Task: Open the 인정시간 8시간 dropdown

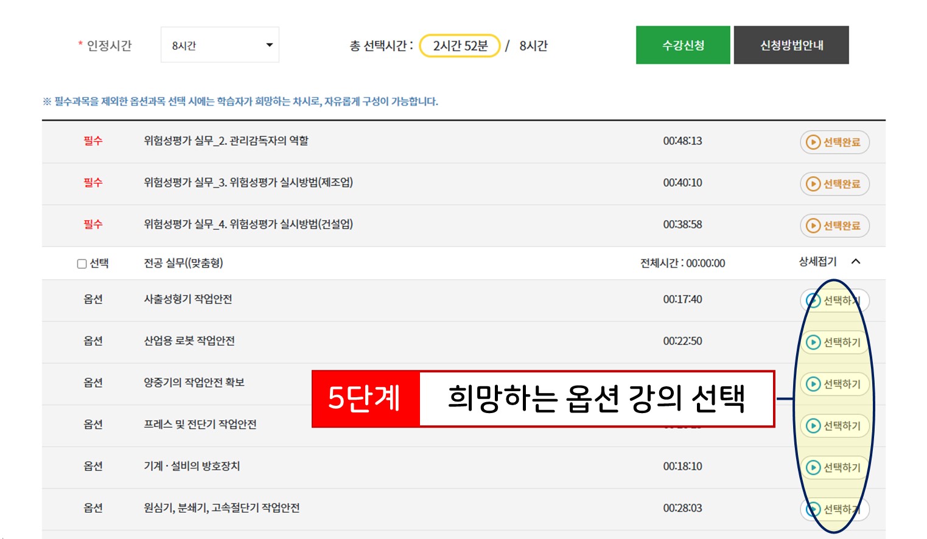Action: point(220,45)
